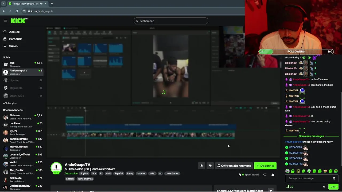Viewport: 342px width, 192px height.
Task: Click The_Footix avatar icon
Action: click(6, 172)
